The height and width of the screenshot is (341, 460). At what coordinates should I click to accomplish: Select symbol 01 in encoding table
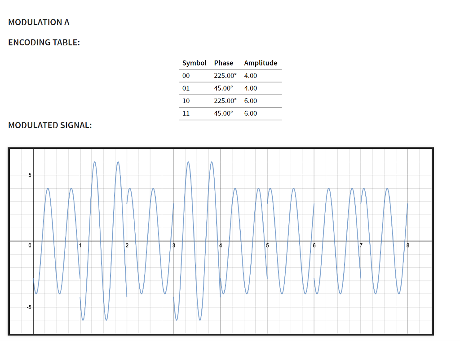(x=186, y=88)
